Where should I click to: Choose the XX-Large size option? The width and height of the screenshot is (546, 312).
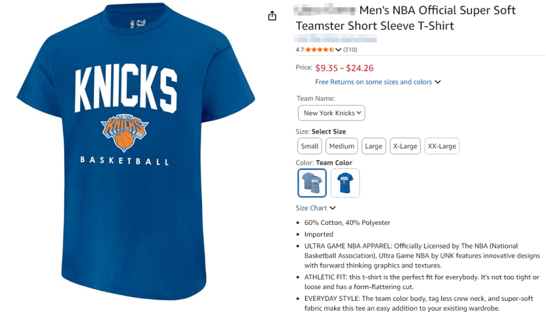(442, 146)
